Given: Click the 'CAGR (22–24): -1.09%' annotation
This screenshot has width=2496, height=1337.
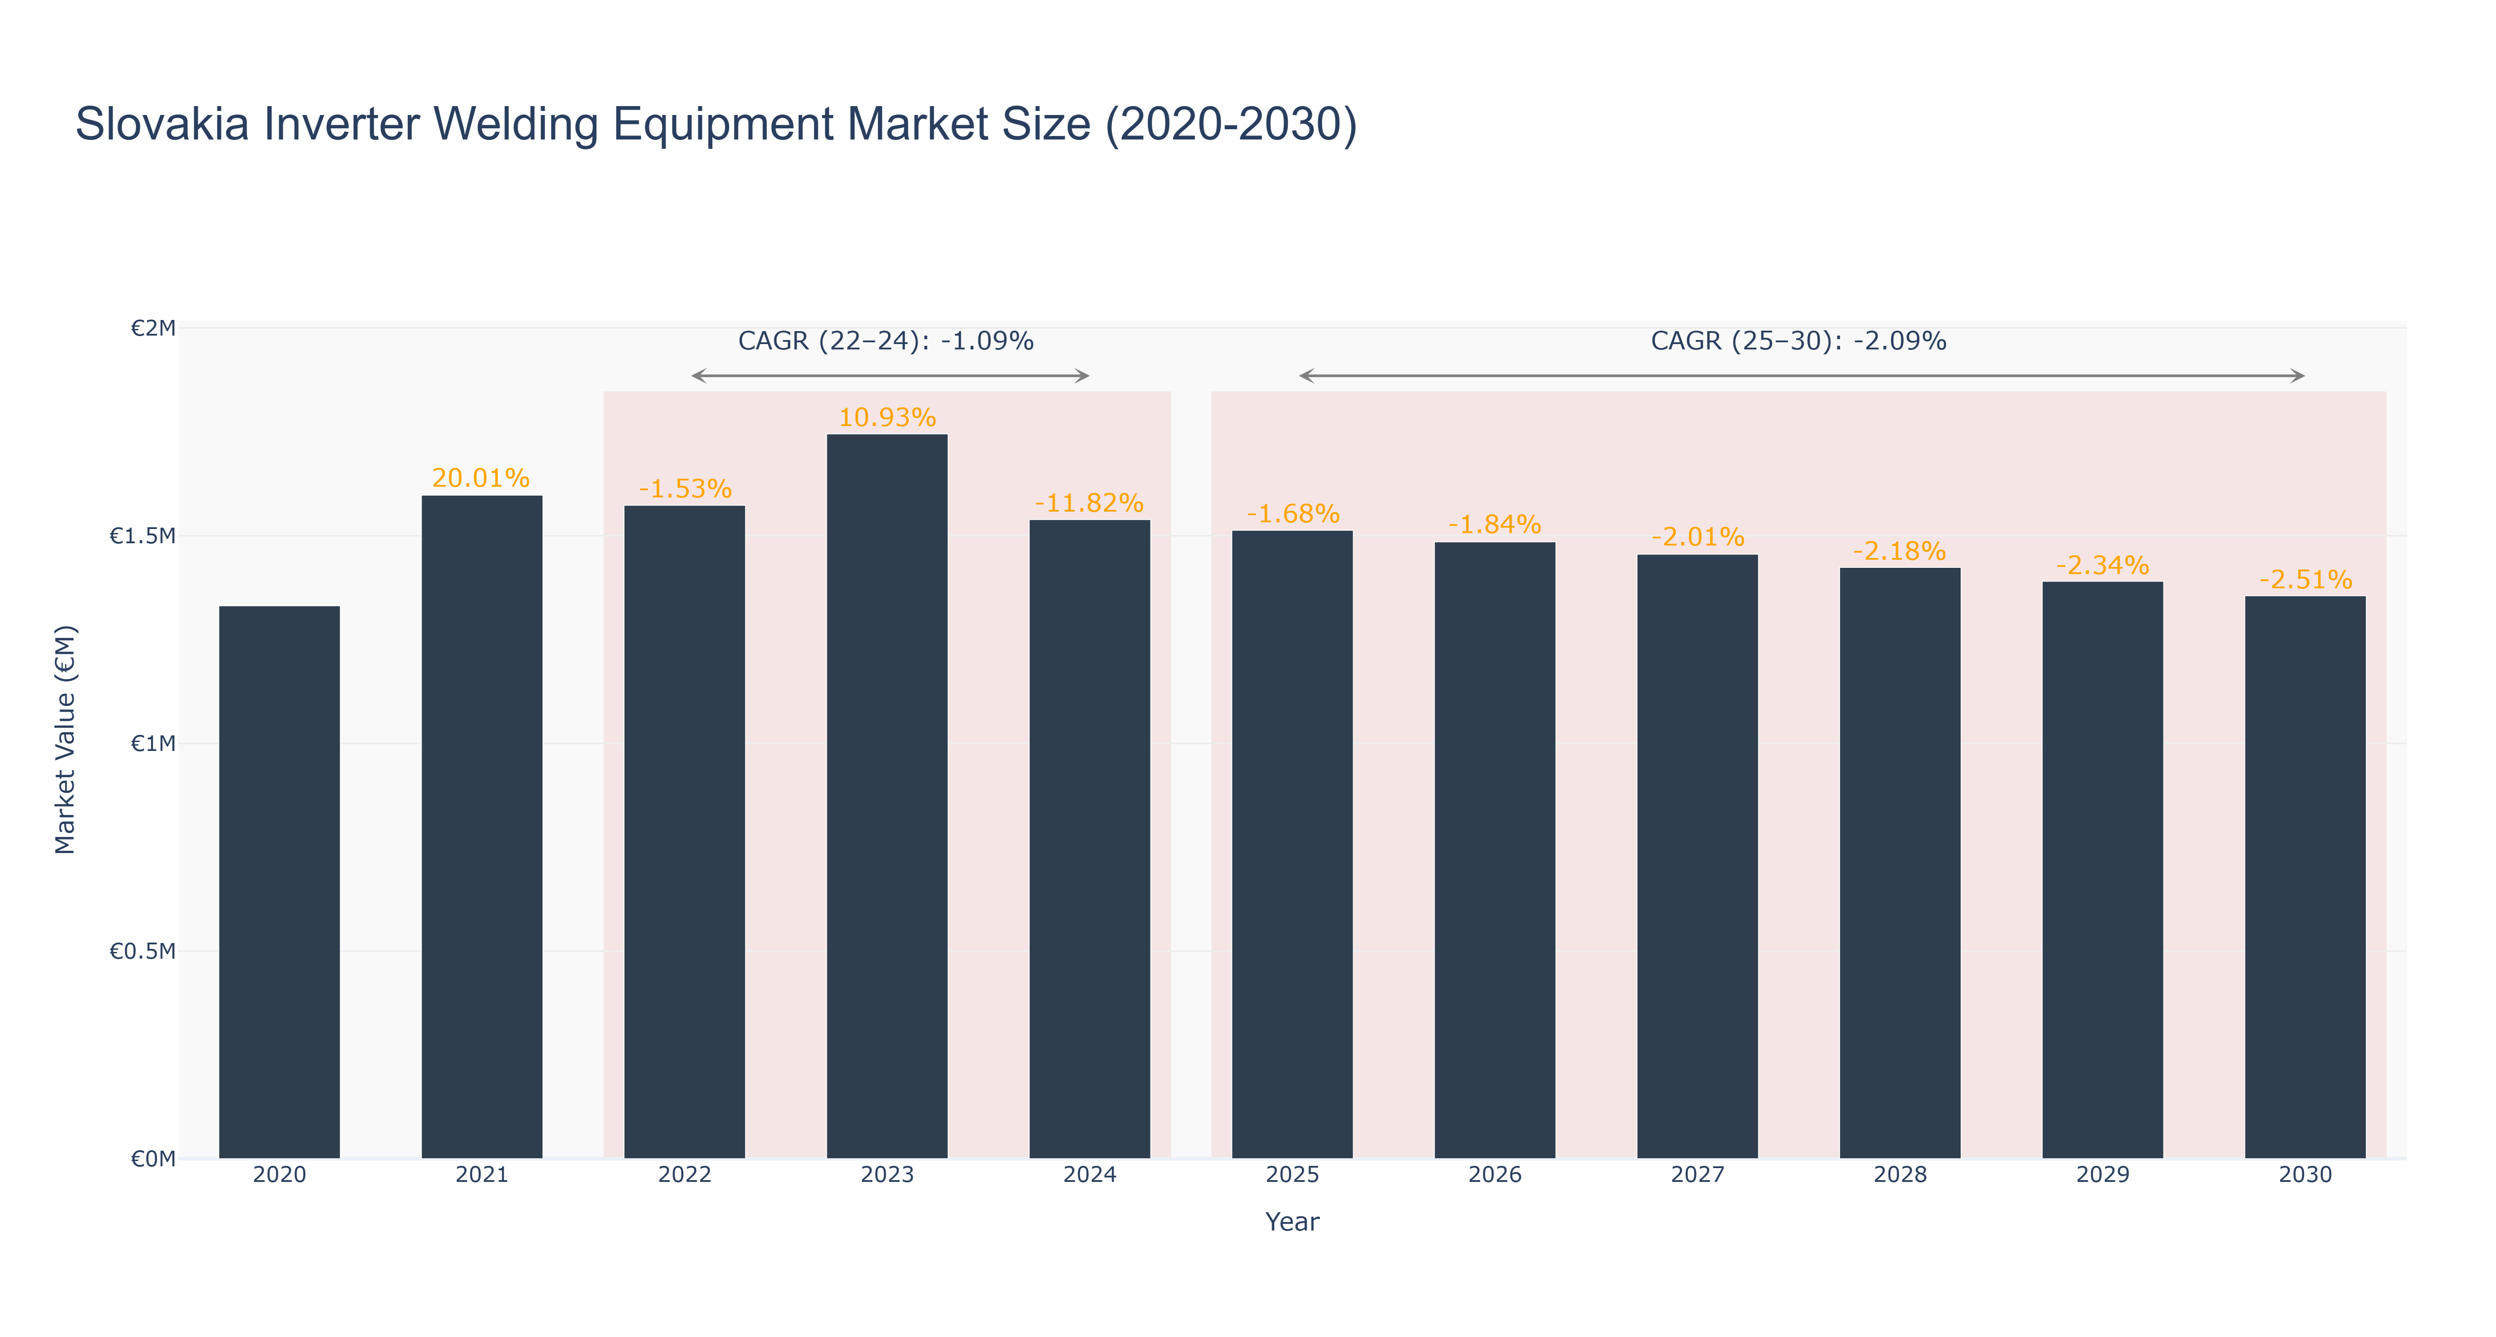Looking at the screenshot, I should 887,341.
